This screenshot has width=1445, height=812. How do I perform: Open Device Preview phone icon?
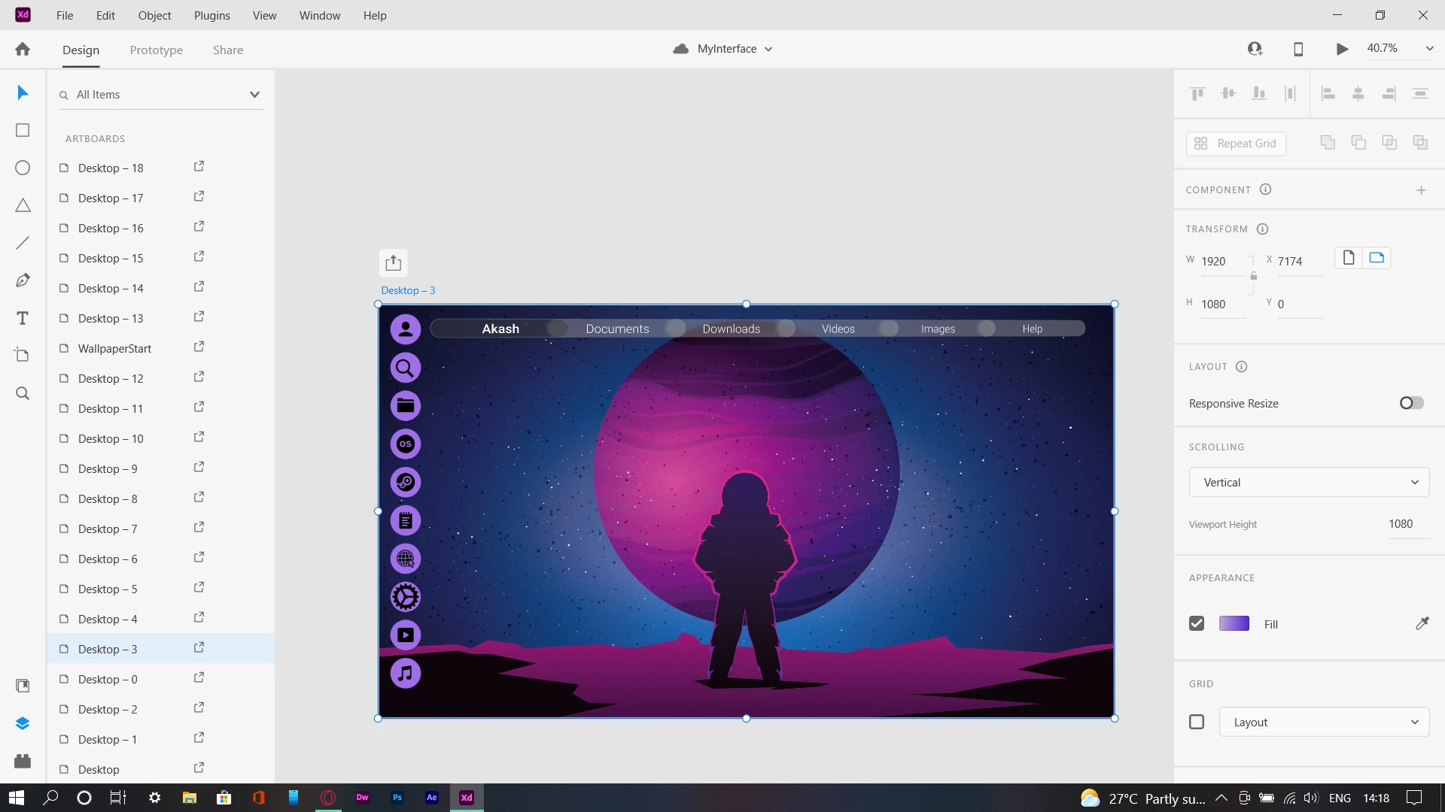click(x=1298, y=49)
